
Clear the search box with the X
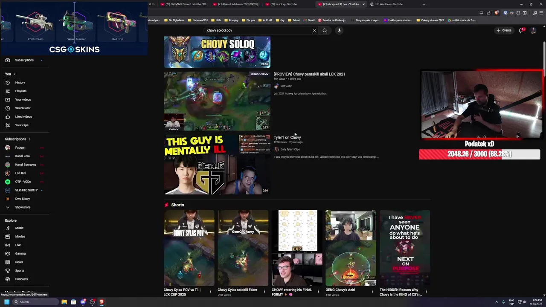pos(314,30)
